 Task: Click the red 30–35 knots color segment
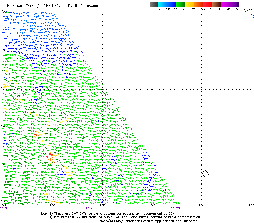207,4
